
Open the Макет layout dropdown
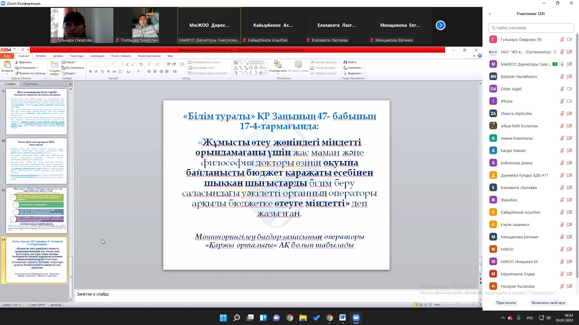(70, 62)
